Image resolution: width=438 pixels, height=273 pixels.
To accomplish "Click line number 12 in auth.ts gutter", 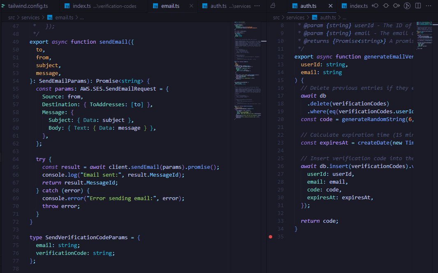I will [x=280, y=56].
